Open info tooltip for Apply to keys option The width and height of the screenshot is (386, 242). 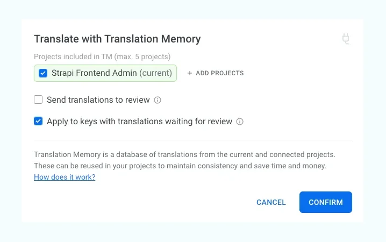pyautogui.click(x=240, y=122)
